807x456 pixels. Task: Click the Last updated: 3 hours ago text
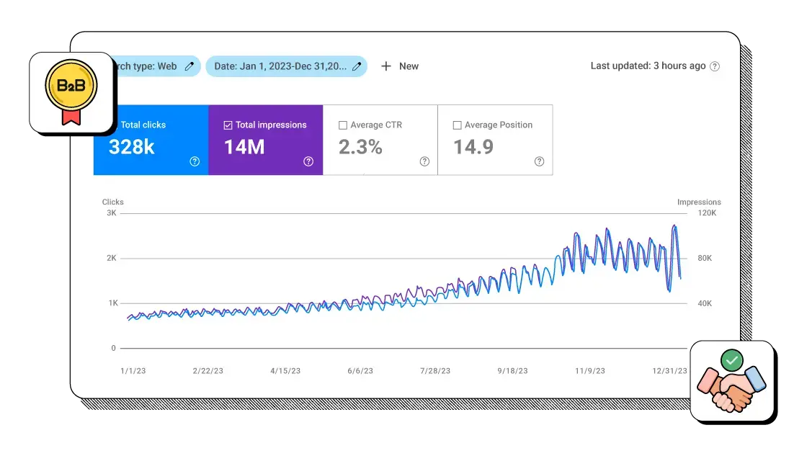648,66
